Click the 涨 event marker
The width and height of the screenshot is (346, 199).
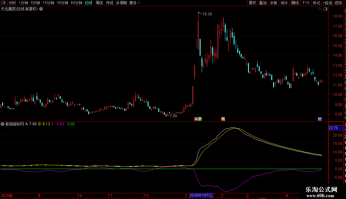point(196,119)
